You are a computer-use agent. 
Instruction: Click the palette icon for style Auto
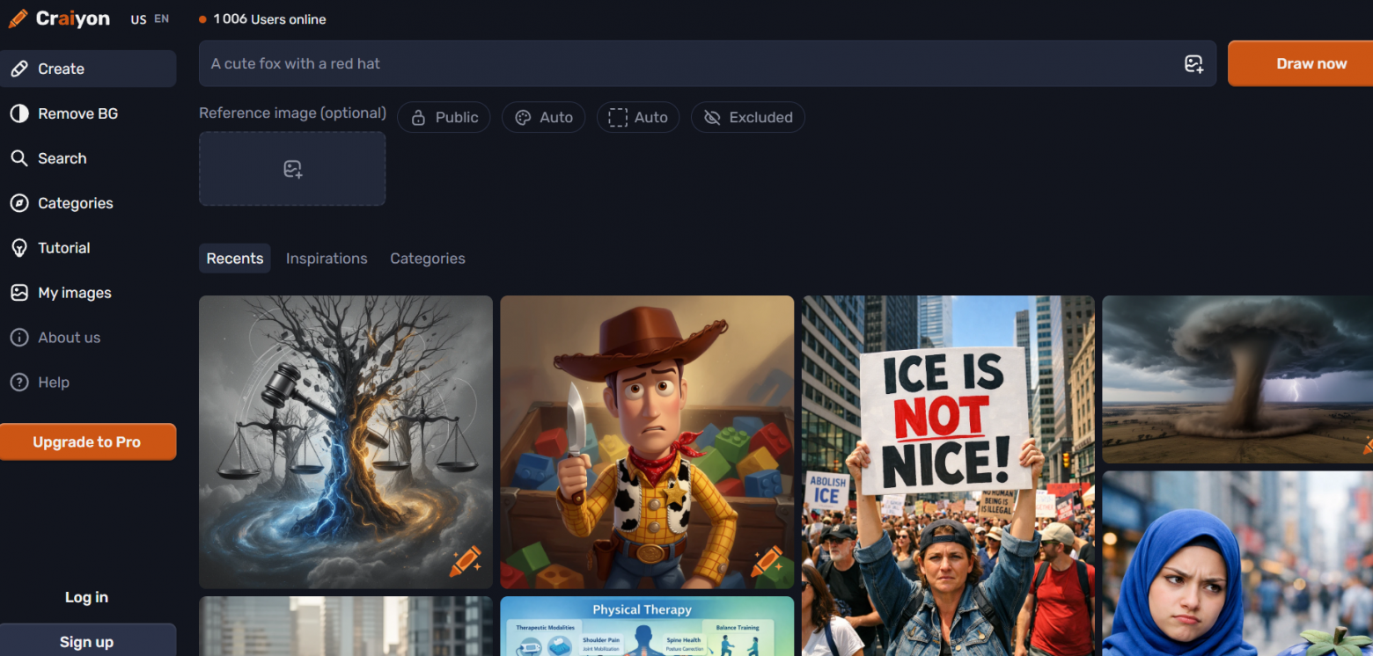523,118
